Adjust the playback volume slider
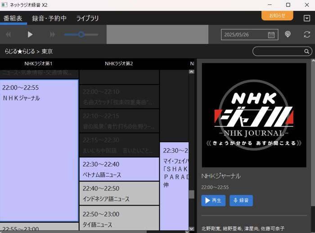 (x=81, y=34)
